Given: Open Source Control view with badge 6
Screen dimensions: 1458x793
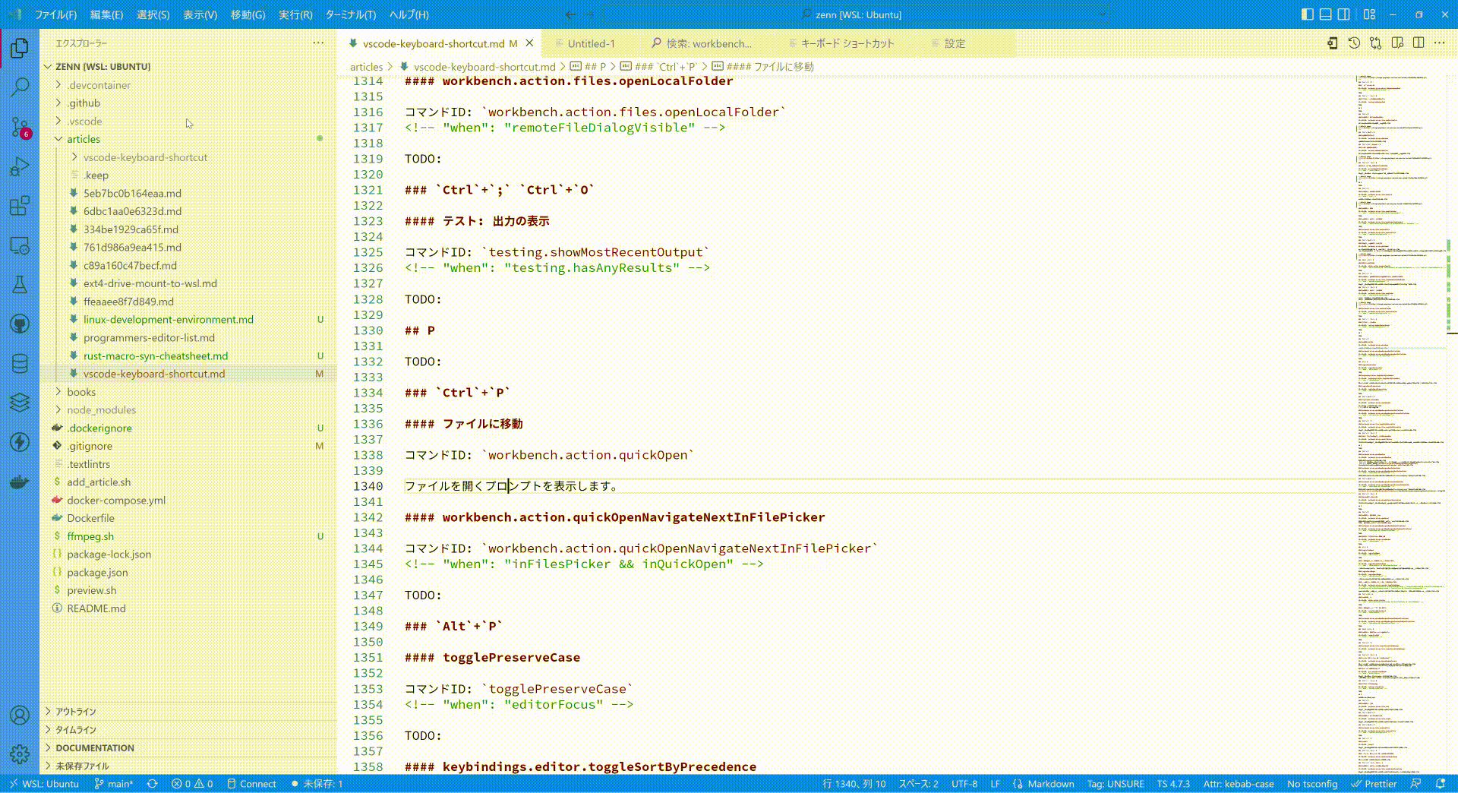Looking at the screenshot, I should [x=20, y=127].
